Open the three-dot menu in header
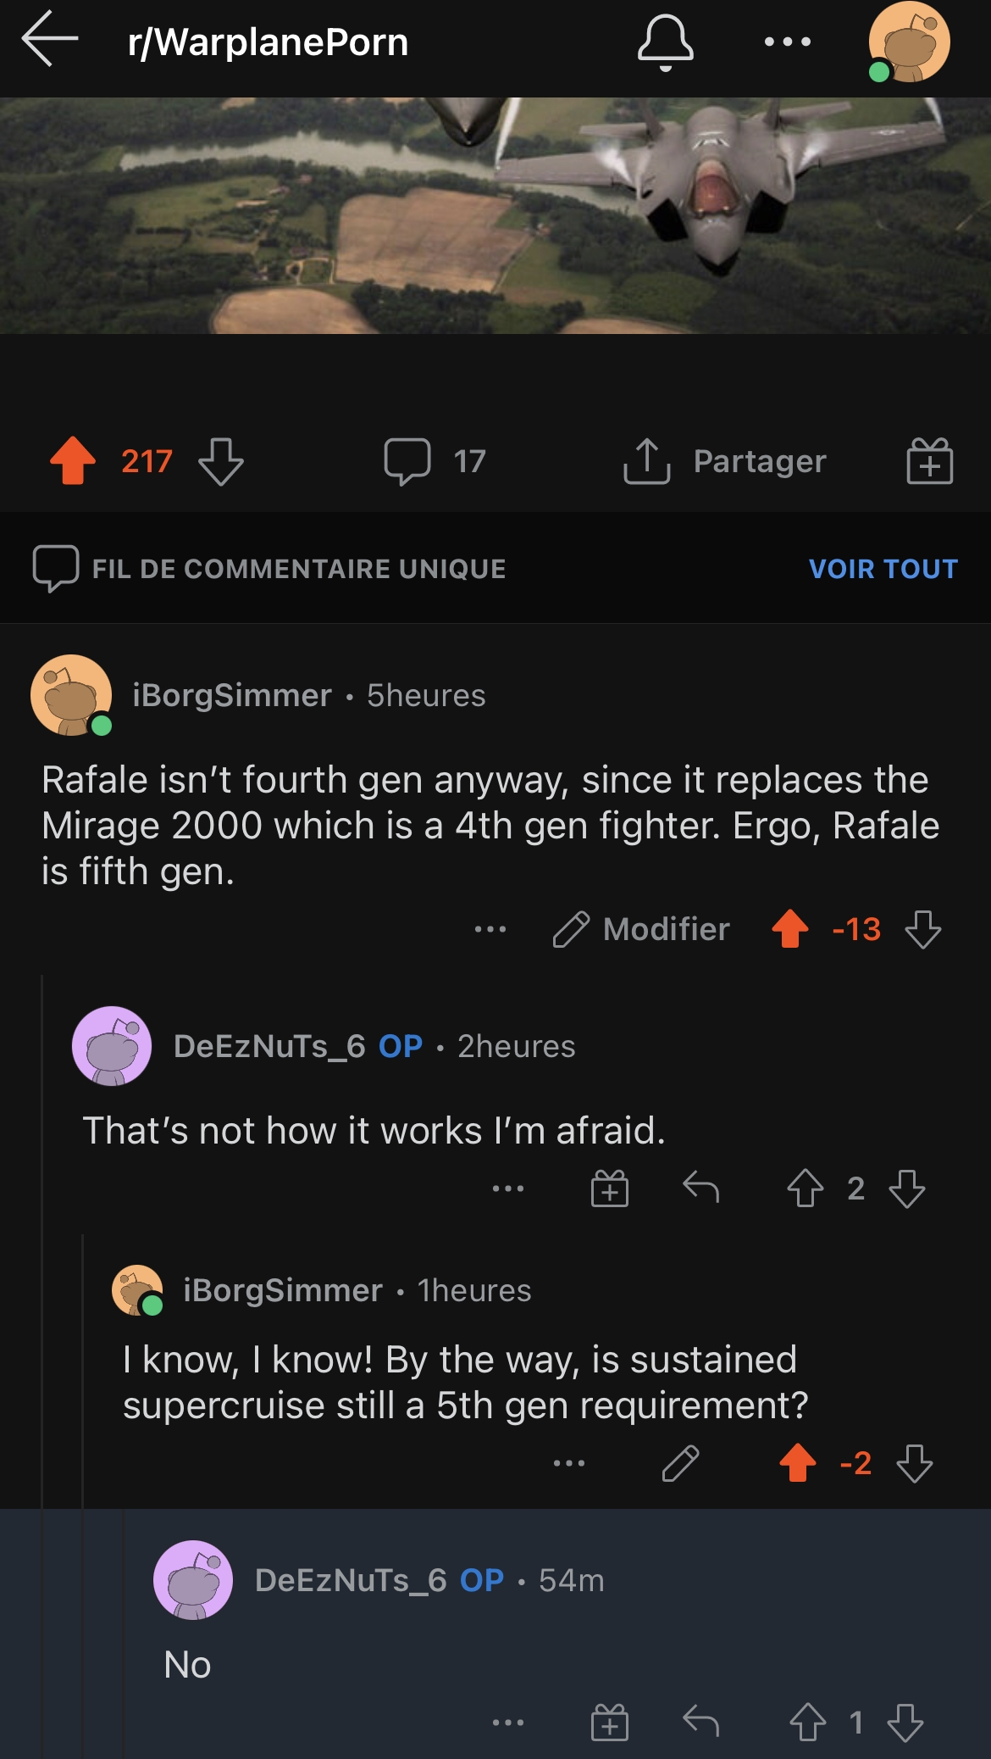Image resolution: width=991 pixels, height=1759 pixels. (787, 42)
